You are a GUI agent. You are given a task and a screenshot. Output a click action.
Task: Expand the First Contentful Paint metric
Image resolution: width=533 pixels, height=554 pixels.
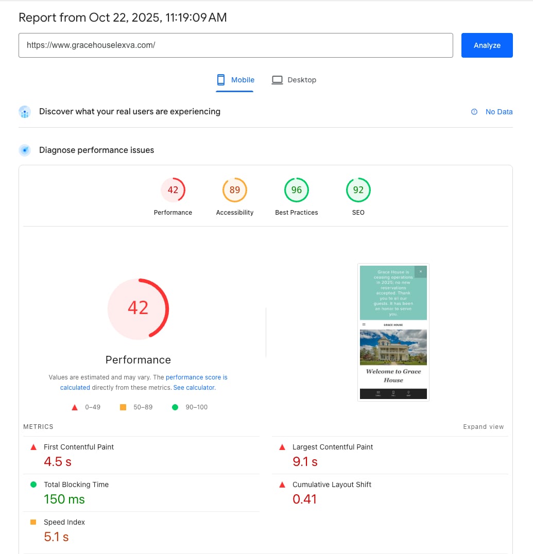[79, 447]
